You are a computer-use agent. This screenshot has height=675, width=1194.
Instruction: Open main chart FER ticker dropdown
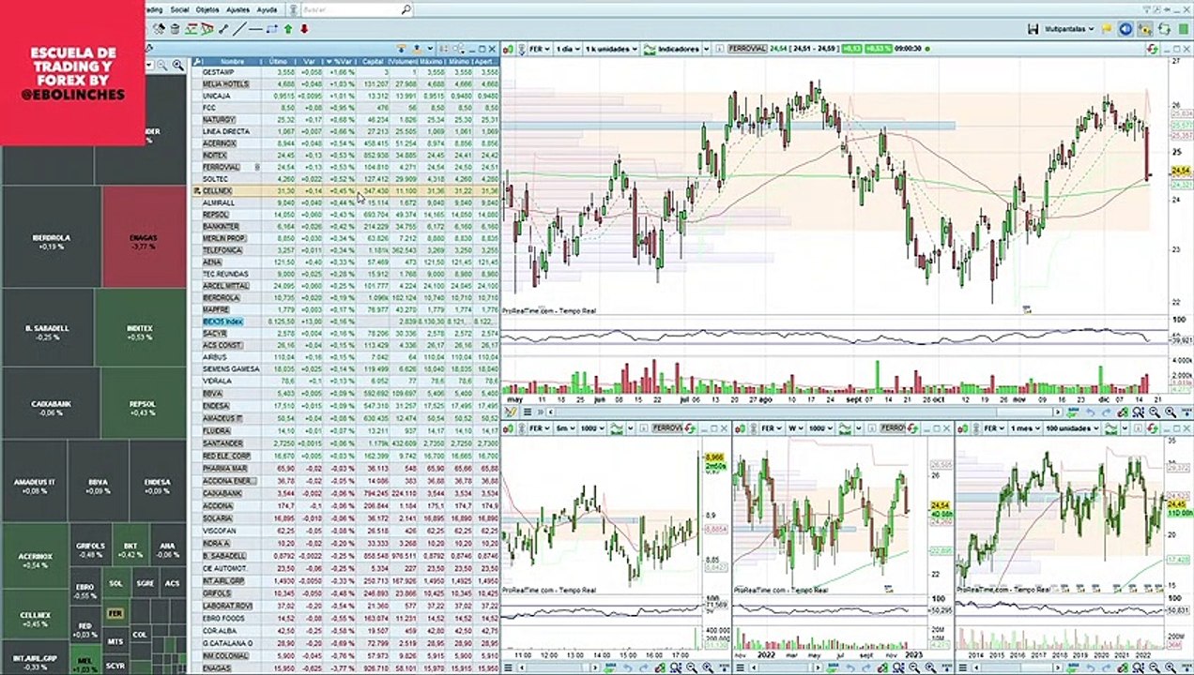point(539,49)
